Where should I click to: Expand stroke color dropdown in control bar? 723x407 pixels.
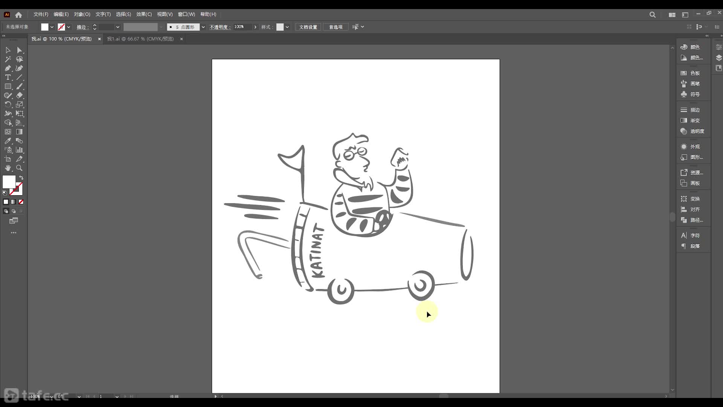(69, 27)
